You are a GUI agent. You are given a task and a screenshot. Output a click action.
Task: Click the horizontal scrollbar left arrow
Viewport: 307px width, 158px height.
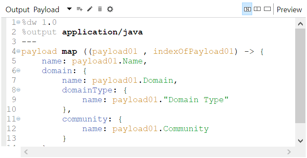pyautogui.click(x=26, y=152)
